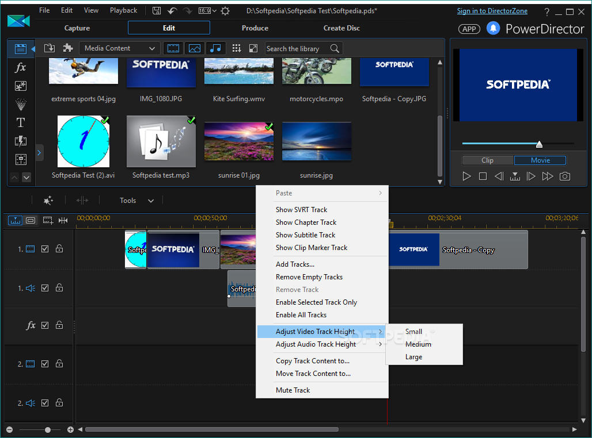The image size is (592, 438).
Task: Expand the Paste submenu
Action: tap(322, 193)
